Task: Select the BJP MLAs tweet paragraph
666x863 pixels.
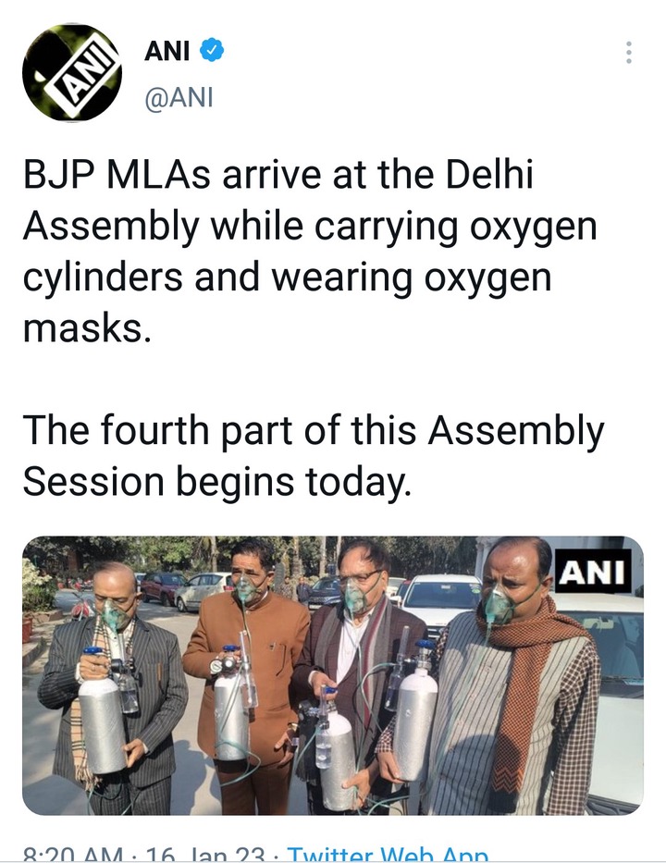Action: click(310, 251)
